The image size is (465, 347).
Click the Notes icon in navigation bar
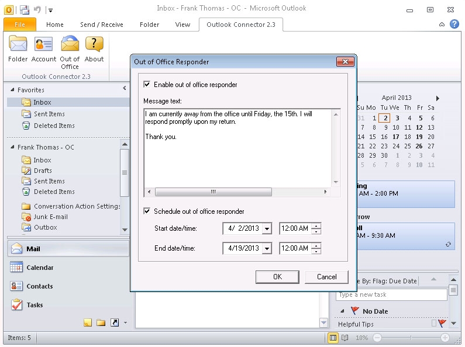88,322
